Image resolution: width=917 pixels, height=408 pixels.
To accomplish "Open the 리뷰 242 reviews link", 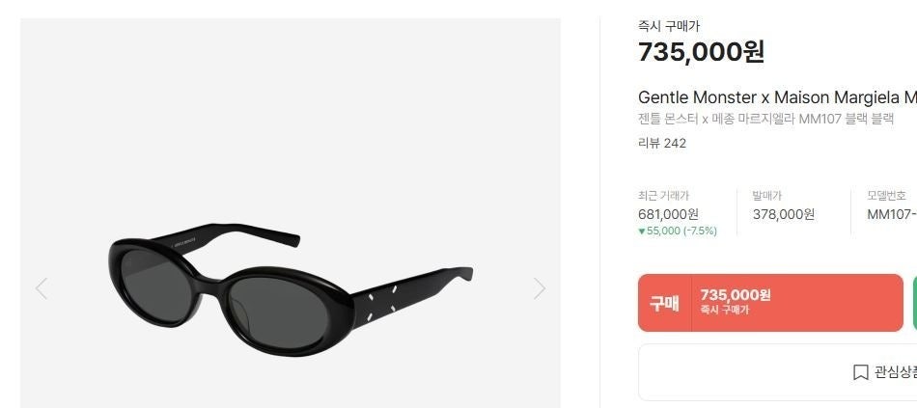I will tap(662, 143).
